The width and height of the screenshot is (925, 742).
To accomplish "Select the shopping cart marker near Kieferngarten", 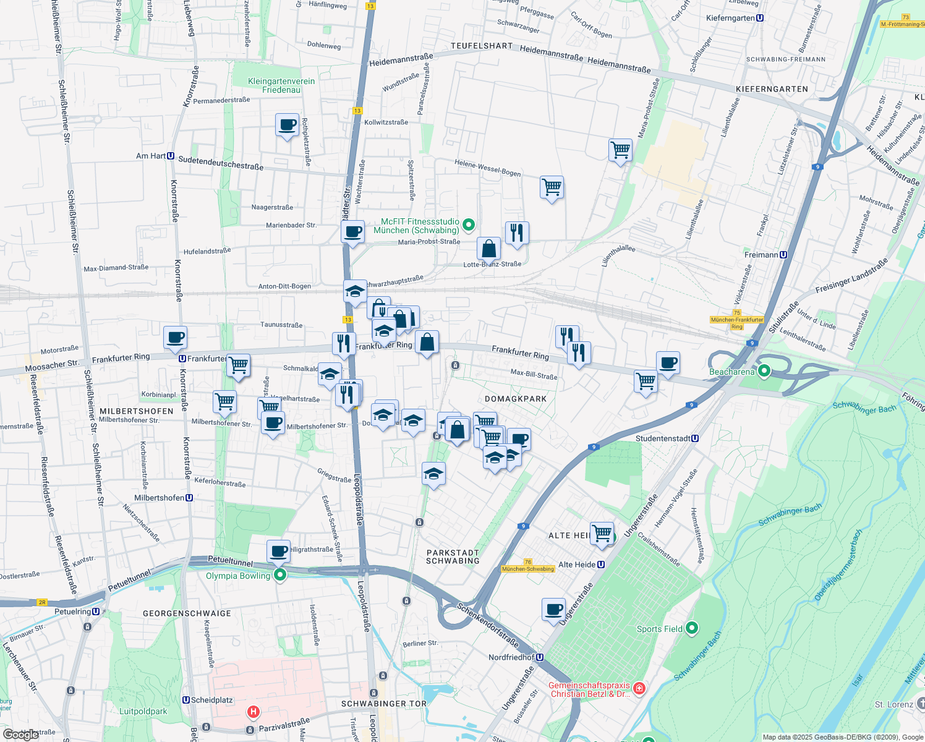I will click(620, 150).
